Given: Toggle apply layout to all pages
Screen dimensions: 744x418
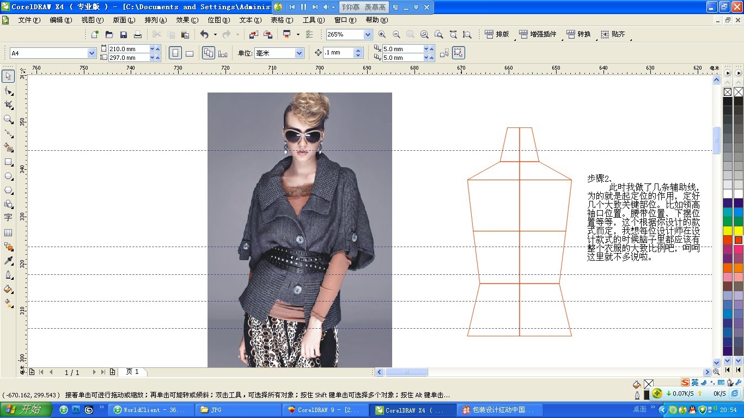Looking at the screenshot, I should coord(208,53).
